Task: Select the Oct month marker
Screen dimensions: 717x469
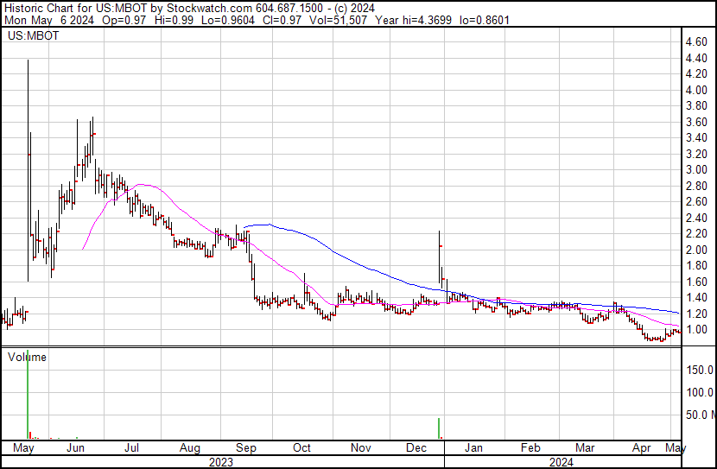Action: pyautogui.click(x=301, y=448)
